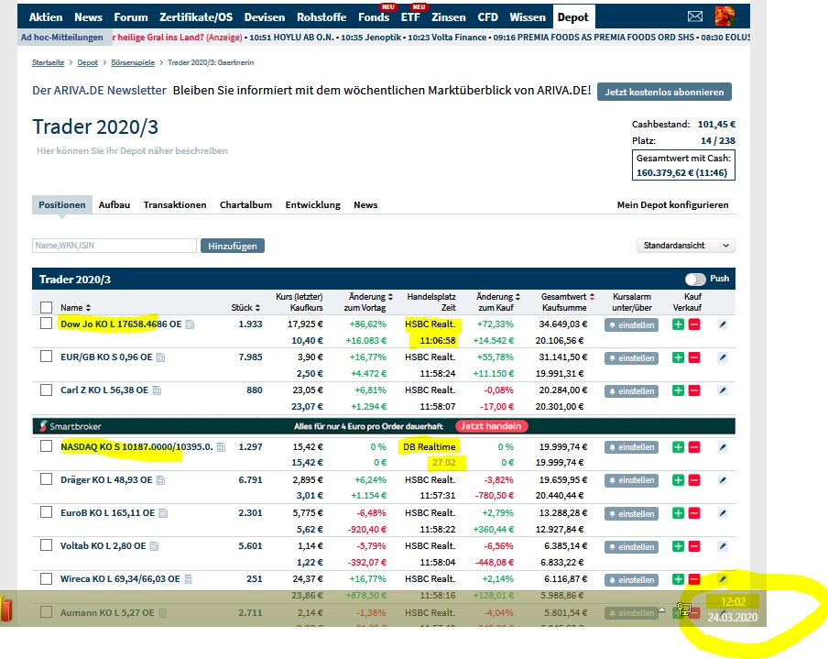Click green buy plus for Voltab KO

pyautogui.click(x=678, y=546)
